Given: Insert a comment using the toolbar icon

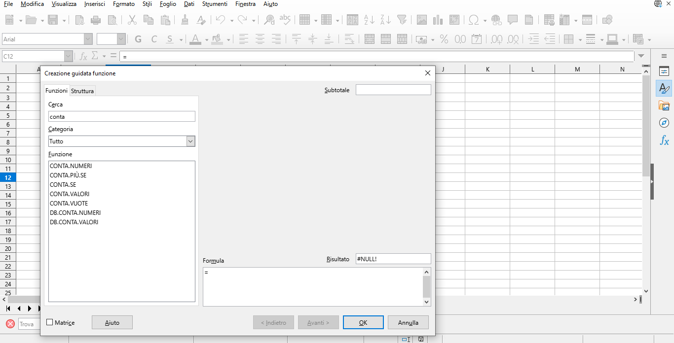Looking at the screenshot, I should tap(513, 20).
